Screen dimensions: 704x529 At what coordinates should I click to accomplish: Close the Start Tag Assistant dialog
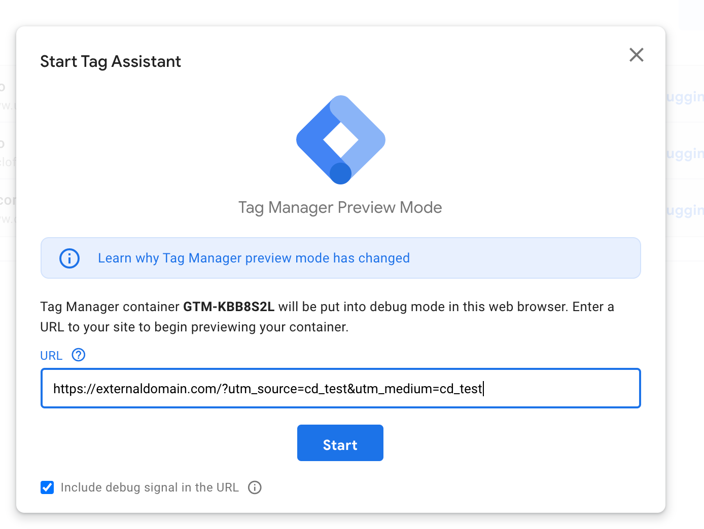[636, 55]
